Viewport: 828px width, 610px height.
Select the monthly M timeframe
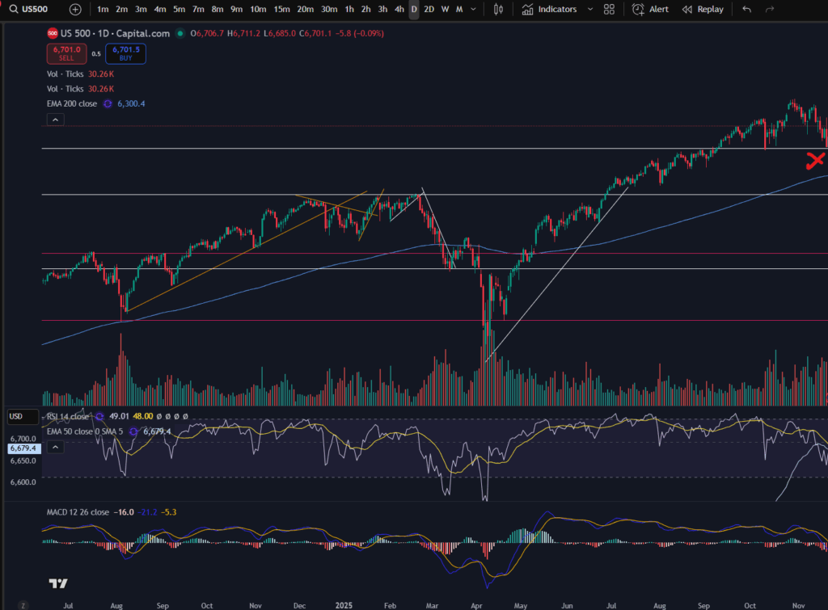pyautogui.click(x=459, y=9)
